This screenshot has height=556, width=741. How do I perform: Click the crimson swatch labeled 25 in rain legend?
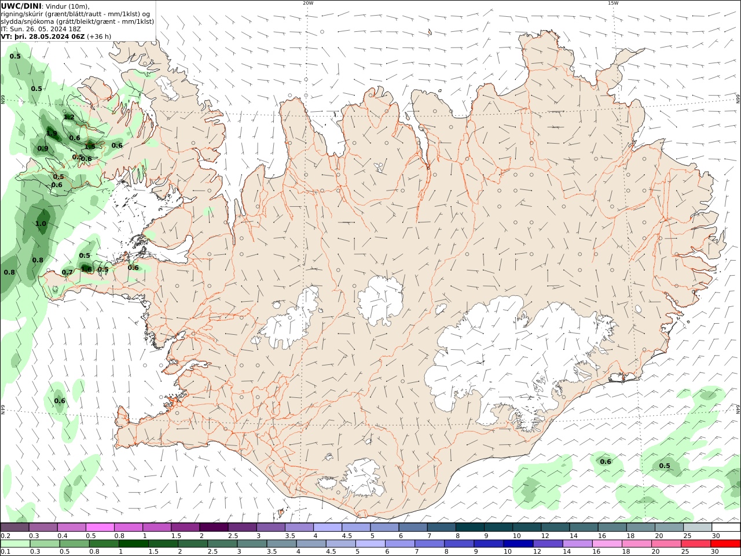(696, 544)
